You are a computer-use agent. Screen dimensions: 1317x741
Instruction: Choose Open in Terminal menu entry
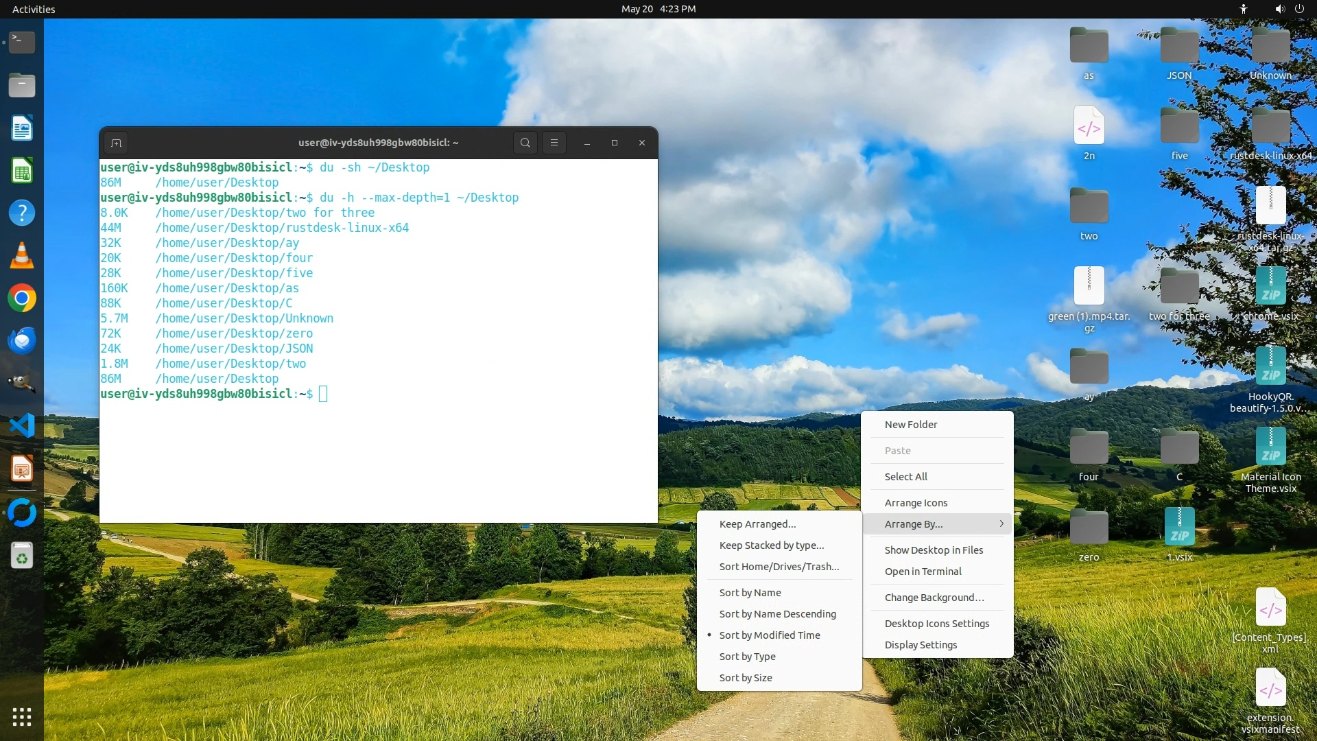923,572
